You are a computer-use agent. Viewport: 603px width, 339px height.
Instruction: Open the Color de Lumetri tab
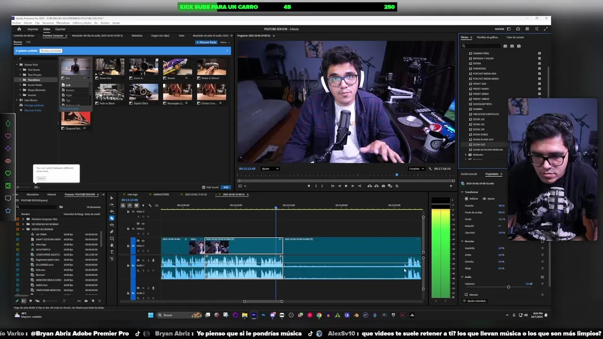(x=515, y=37)
